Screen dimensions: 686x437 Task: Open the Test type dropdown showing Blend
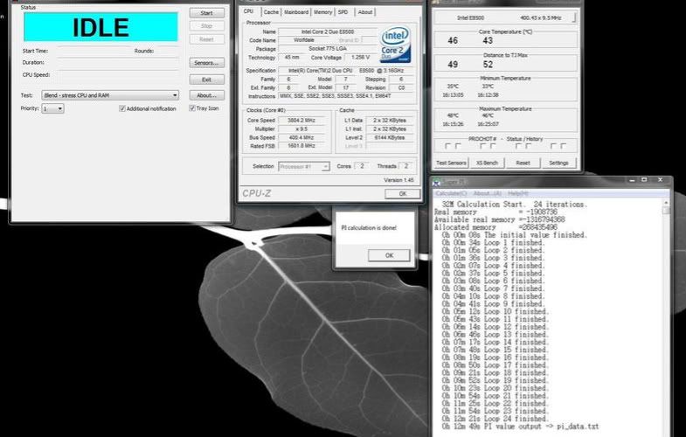[110, 95]
